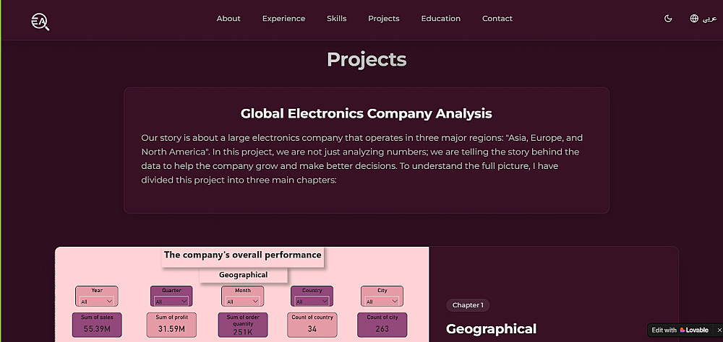The image size is (723, 342).
Task: Open the Country filter dropdown
Action: point(312,302)
